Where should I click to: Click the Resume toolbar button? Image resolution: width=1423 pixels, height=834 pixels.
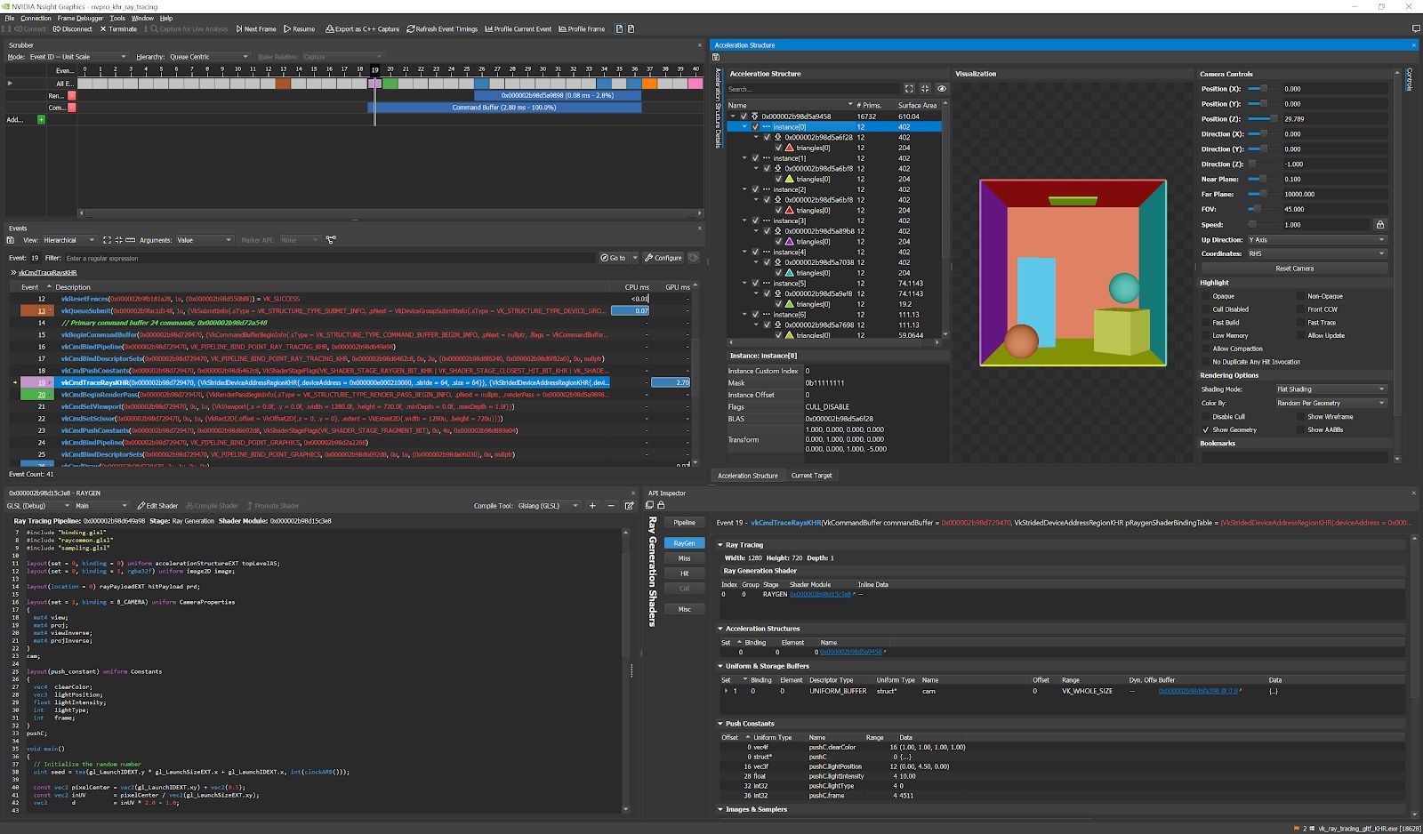click(x=300, y=28)
